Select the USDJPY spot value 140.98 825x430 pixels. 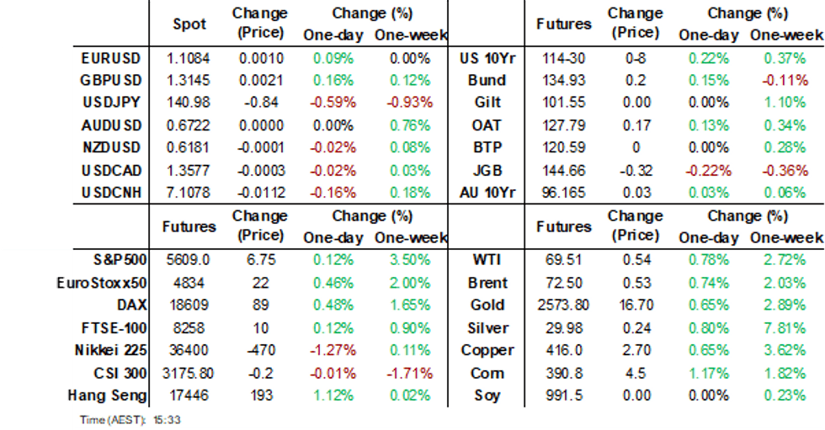point(189,104)
